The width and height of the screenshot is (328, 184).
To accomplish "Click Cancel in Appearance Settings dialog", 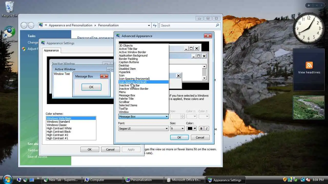I will coord(110,149).
